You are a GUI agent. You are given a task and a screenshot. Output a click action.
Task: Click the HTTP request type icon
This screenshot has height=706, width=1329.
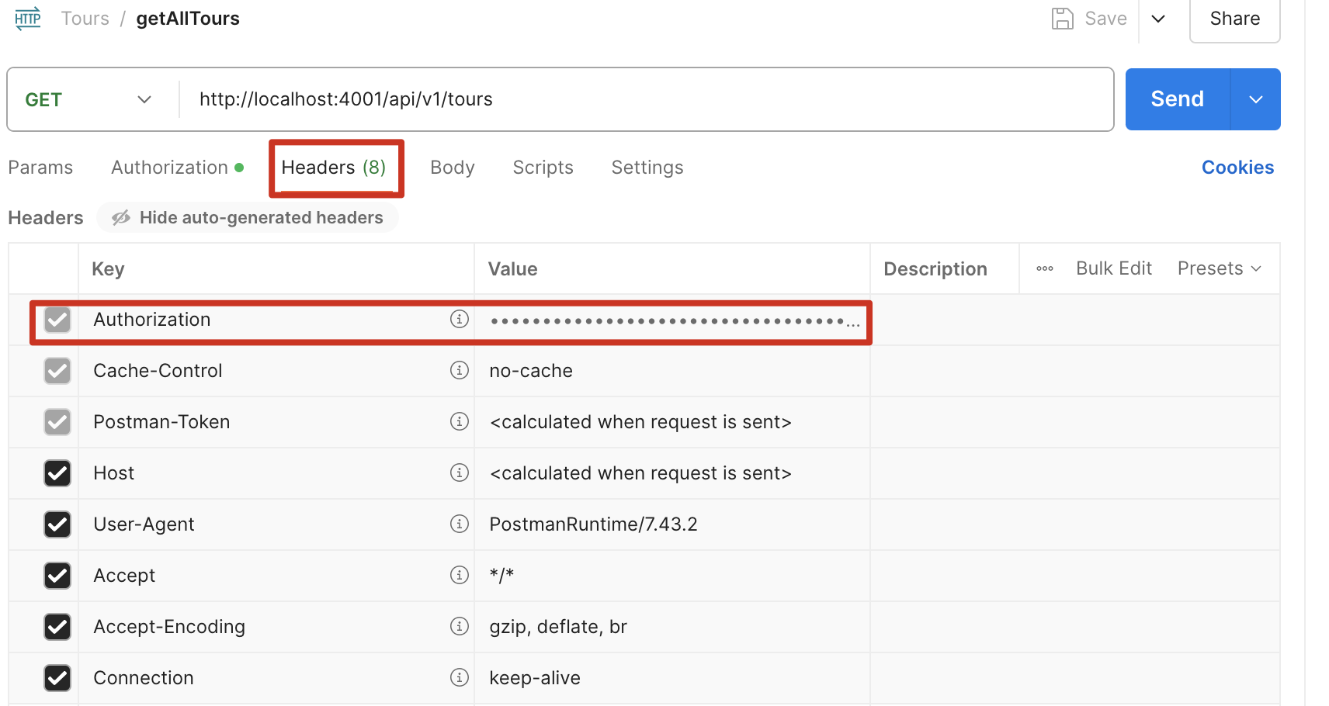(28, 19)
